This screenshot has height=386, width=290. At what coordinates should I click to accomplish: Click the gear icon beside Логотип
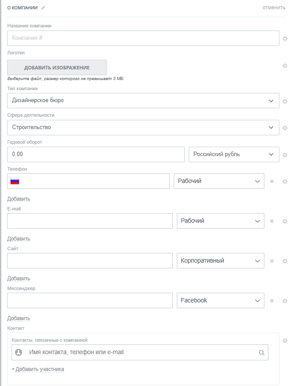[285, 66]
